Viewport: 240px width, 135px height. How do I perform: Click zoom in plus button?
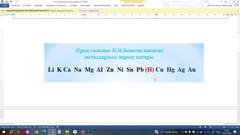(x=232, y=127)
